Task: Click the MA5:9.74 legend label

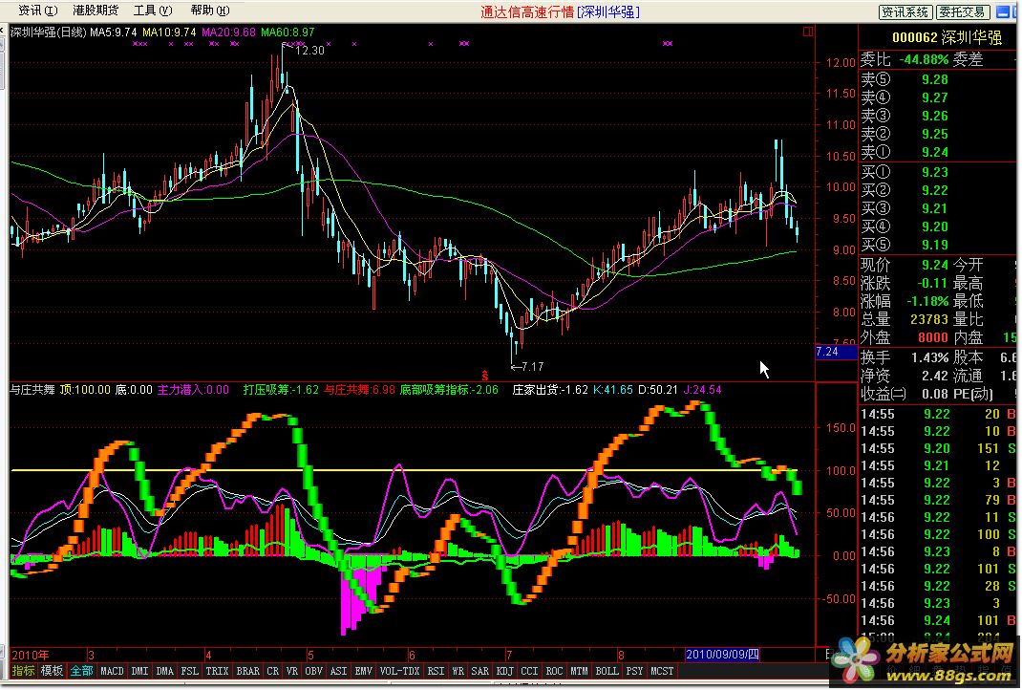Action: 114,32
